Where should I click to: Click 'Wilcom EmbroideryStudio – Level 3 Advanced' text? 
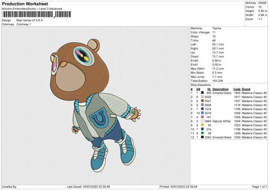(32, 9)
